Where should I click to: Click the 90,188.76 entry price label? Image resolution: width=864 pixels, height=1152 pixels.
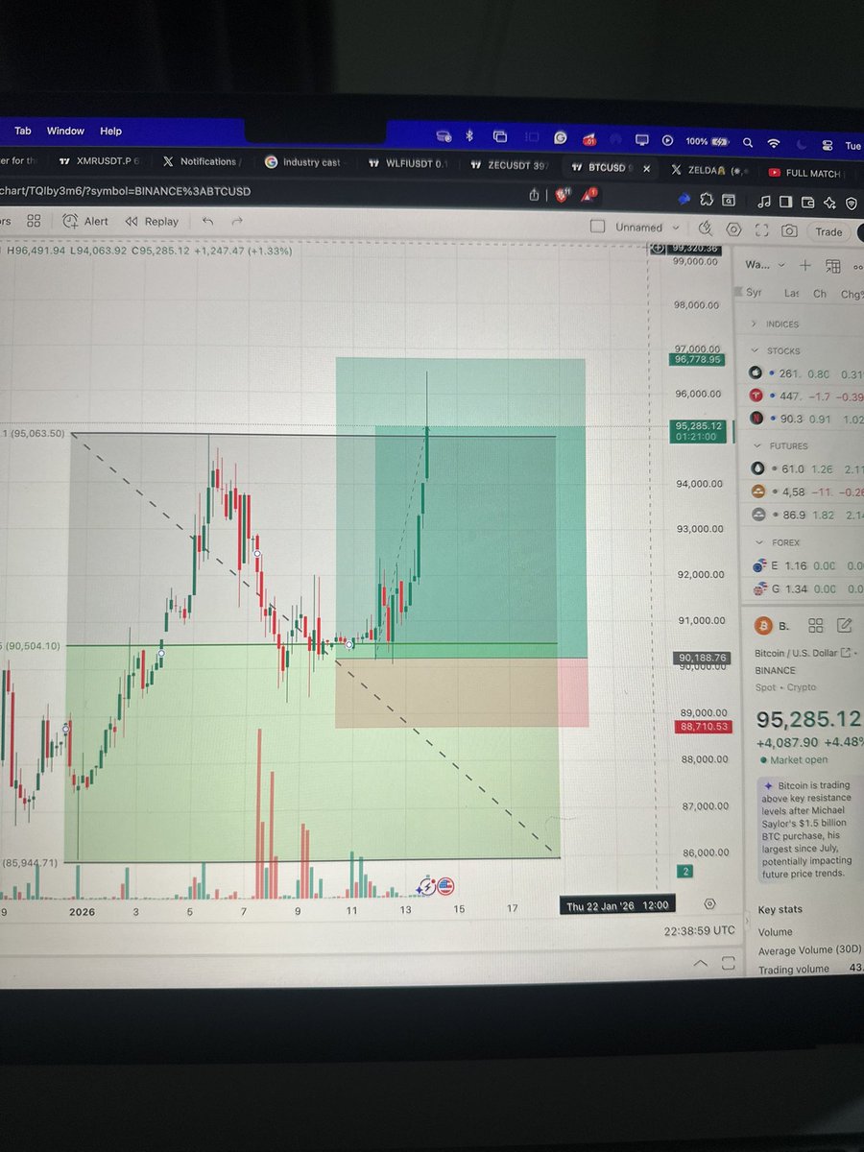(701, 658)
